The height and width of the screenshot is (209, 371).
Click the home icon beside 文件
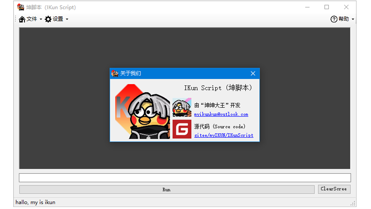click(x=22, y=19)
